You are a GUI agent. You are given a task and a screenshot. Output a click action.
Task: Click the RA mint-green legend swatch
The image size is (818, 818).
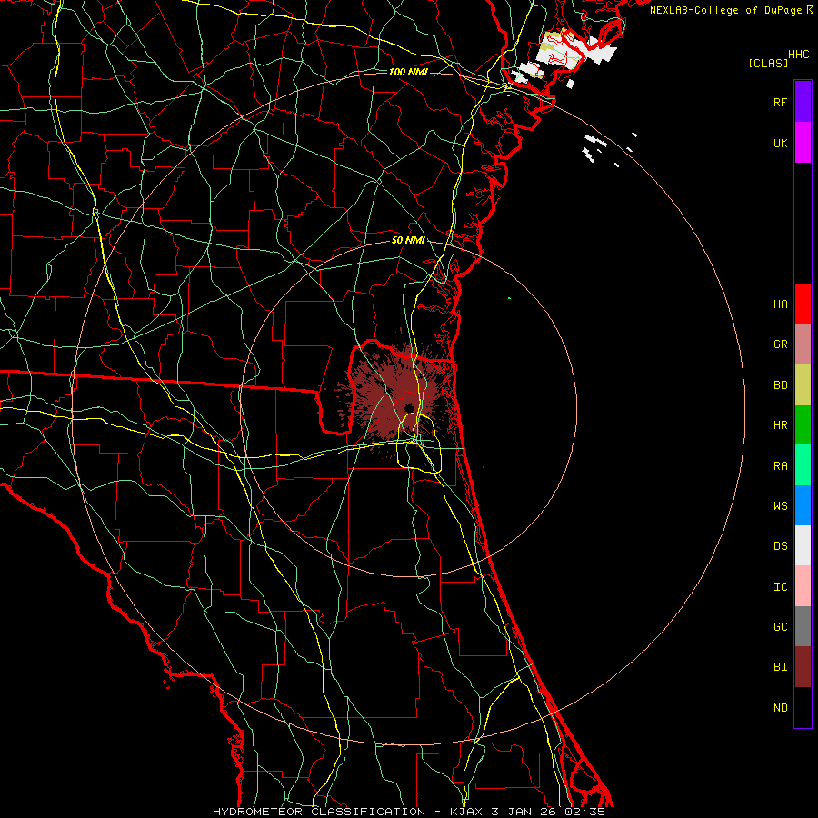click(803, 465)
